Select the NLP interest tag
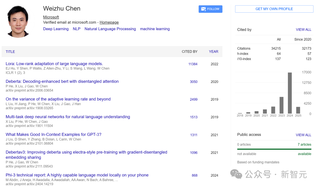Screen dimensions: 317x187 tap(76, 29)
